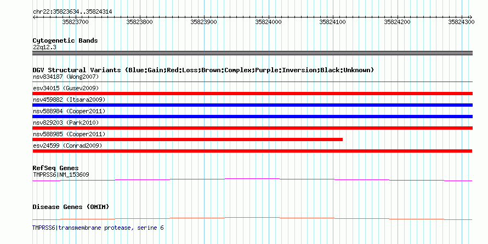Open variant label esv34015 (Gusev2009)
Viewport: 488px width, 244px height.
pyautogui.click(x=66, y=88)
